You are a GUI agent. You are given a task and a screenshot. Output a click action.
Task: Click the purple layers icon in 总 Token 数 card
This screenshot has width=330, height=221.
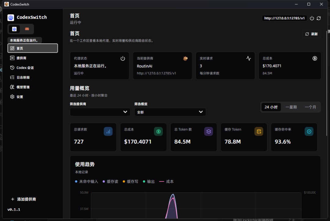209,132
